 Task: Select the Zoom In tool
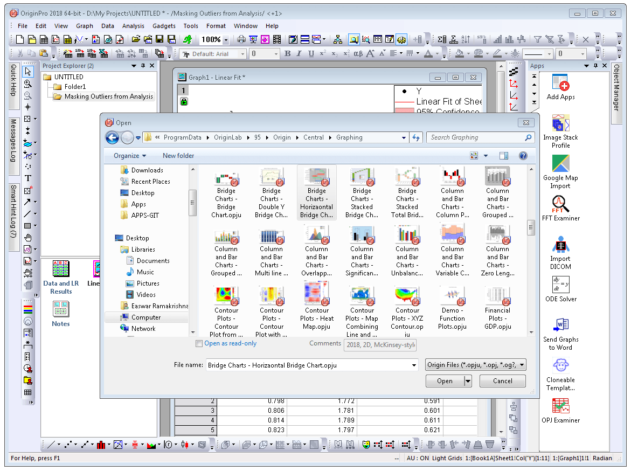click(27, 85)
